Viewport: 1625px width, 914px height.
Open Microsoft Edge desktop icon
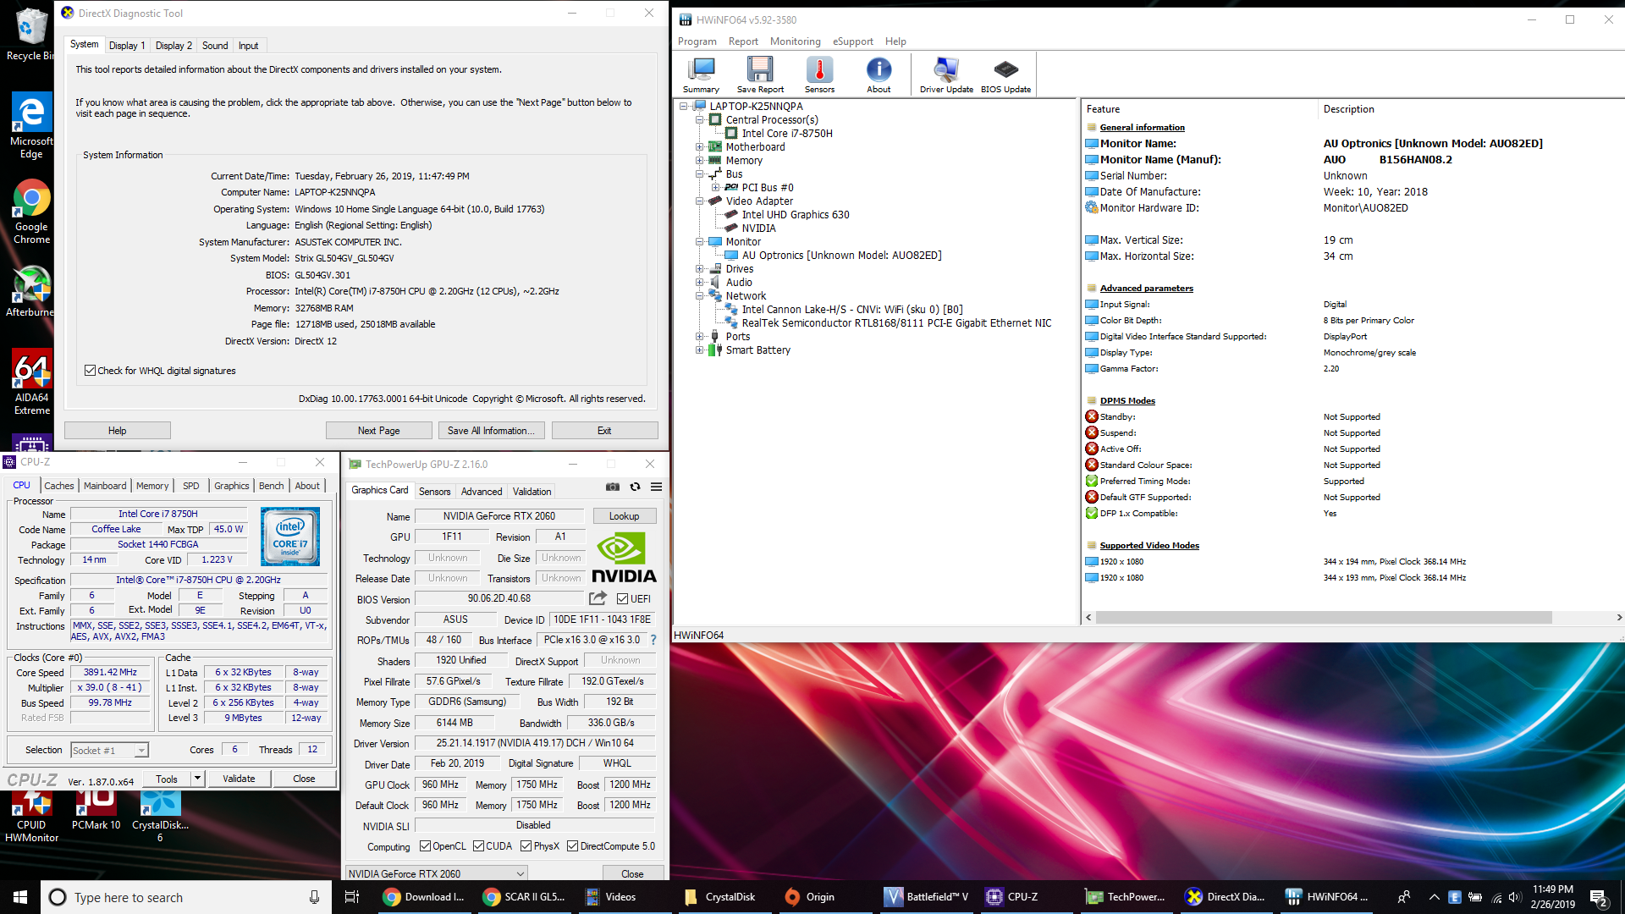(x=31, y=124)
